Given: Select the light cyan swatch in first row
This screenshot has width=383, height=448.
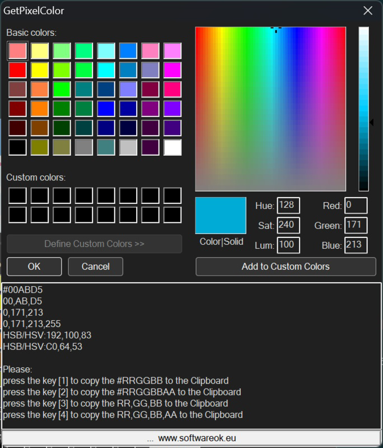Looking at the screenshot, I should [x=106, y=51].
